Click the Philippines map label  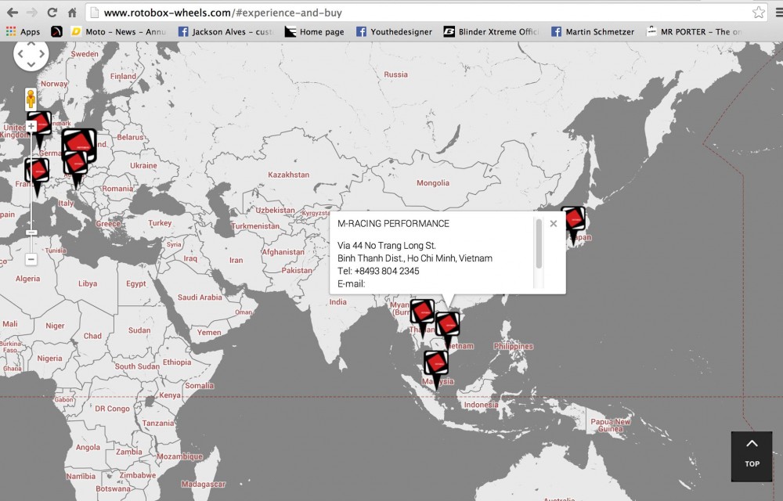tap(514, 346)
